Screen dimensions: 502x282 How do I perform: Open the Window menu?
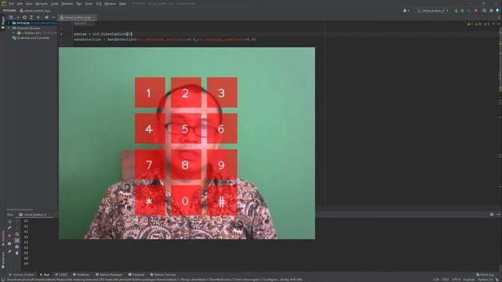(x=110, y=3)
